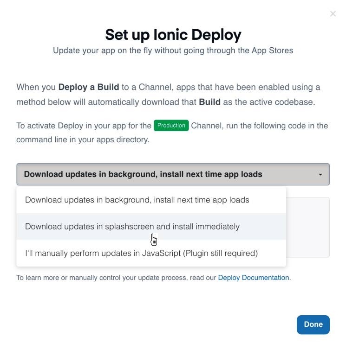This screenshot has height=349, width=346.
Task: Click the gray code box behind dropdown
Action: pyautogui.click(x=308, y=227)
